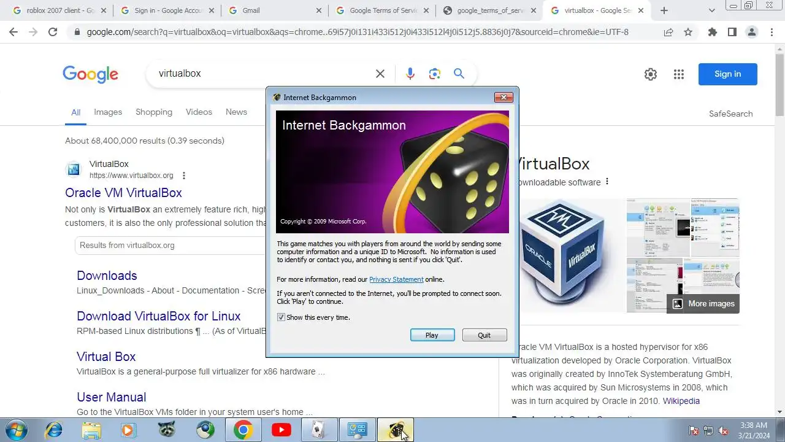Share this page from address bar icon

(668, 32)
